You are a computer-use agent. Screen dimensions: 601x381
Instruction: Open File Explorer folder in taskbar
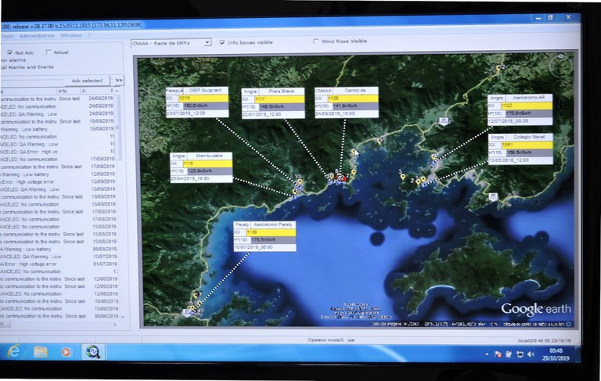coord(40,353)
